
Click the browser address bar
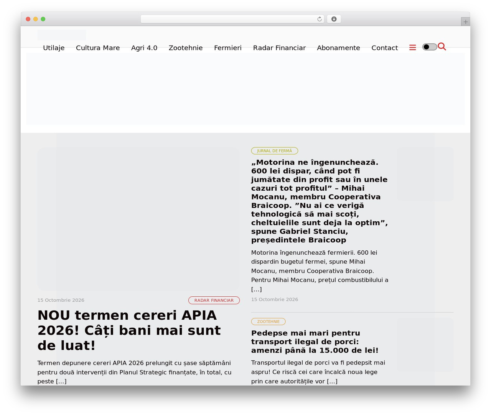coord(232,19)
